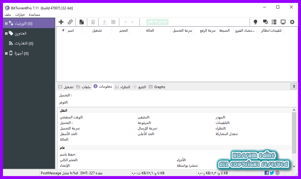Viewport: 301px width, 179px height.
Task: Open the ملف menu
Action: click(x=8, y=15)
